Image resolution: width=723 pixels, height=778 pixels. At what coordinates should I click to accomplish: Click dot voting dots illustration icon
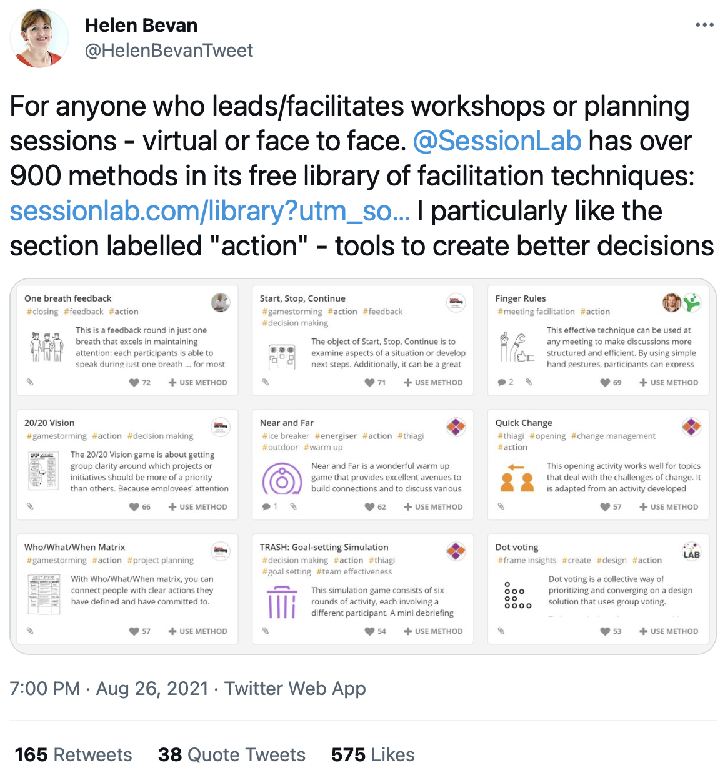(x=517, y=595)
